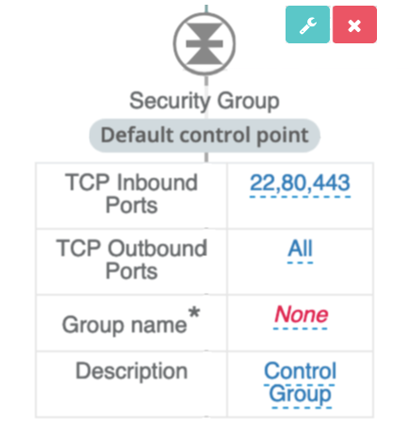Click the TCP Inbound Ports label
This screenshot has height=437, width=409.
coord(131,194)
